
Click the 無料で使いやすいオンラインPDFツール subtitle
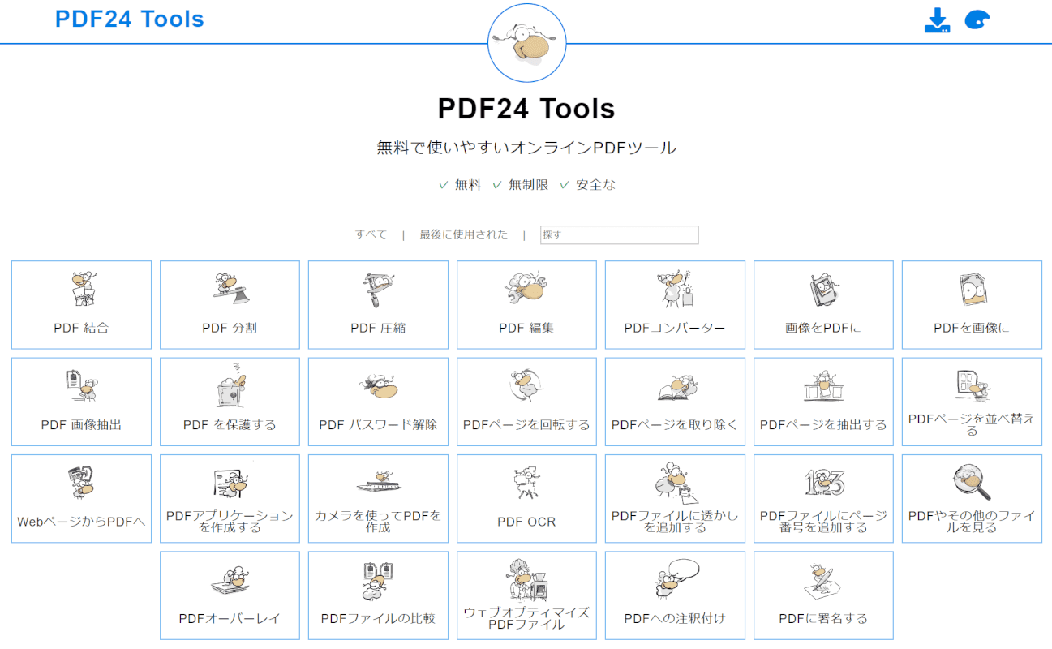(x=526, y=148)
